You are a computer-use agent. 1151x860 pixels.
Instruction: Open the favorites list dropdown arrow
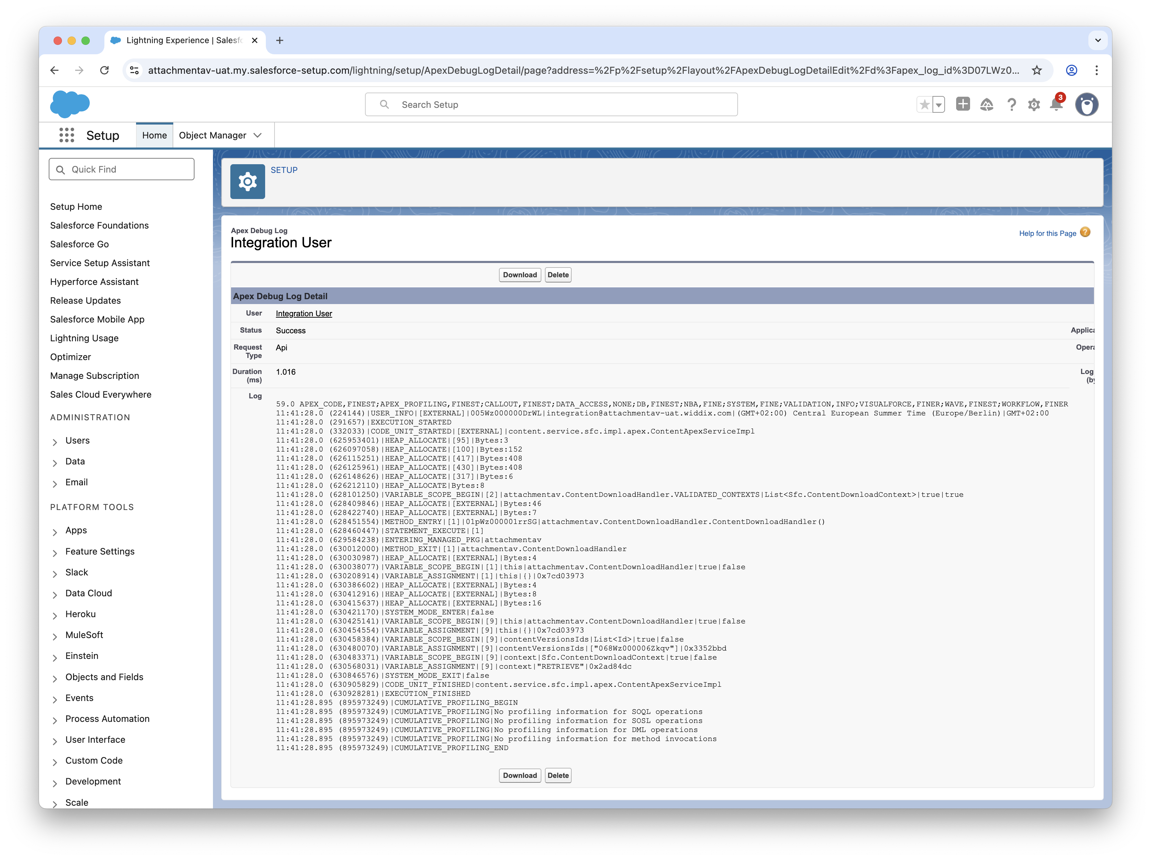click(939, 105)
